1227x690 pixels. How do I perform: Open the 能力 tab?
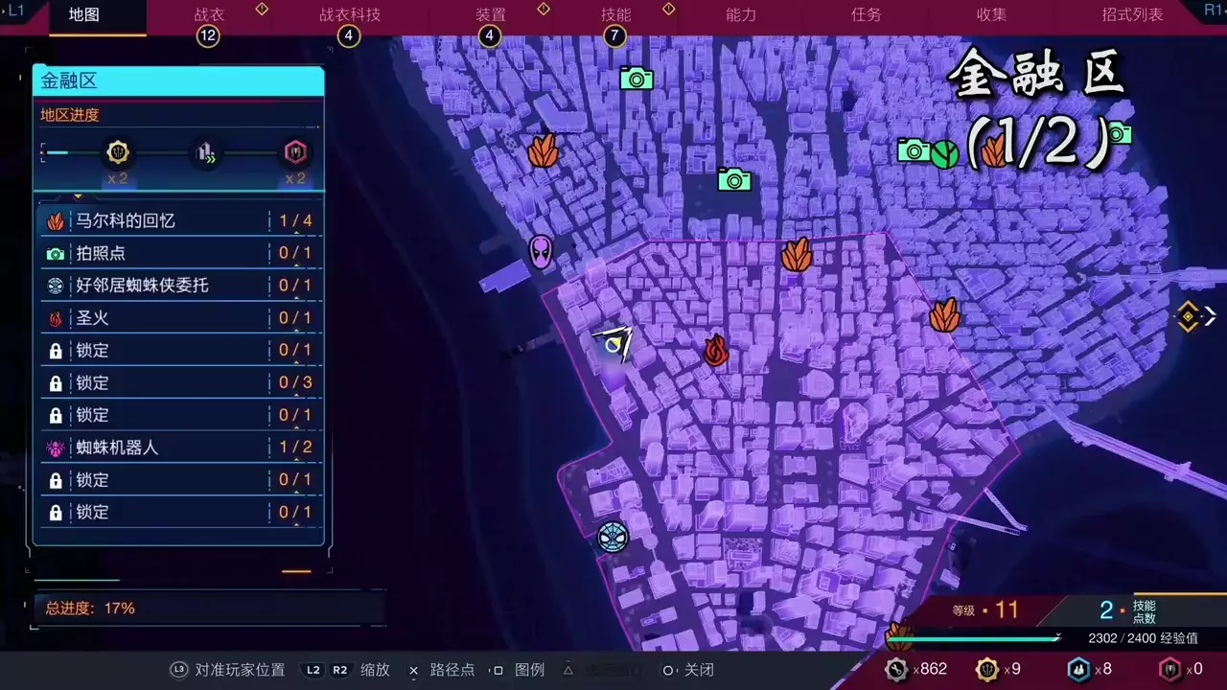[741, 15]
